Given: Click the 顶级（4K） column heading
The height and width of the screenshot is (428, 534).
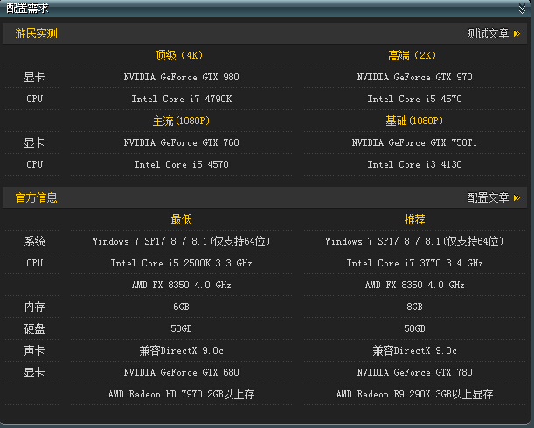Looking at the screenshot, I should pyautogui.click(x=179, y=55).
